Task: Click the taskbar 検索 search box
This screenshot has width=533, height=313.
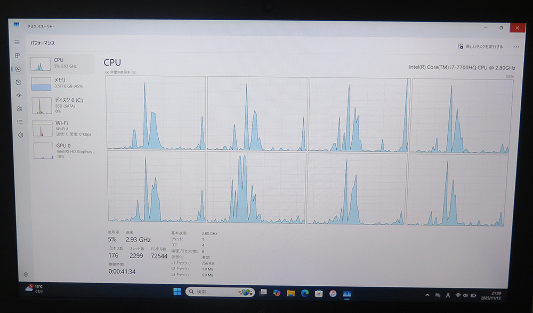Action: (220, 292)
